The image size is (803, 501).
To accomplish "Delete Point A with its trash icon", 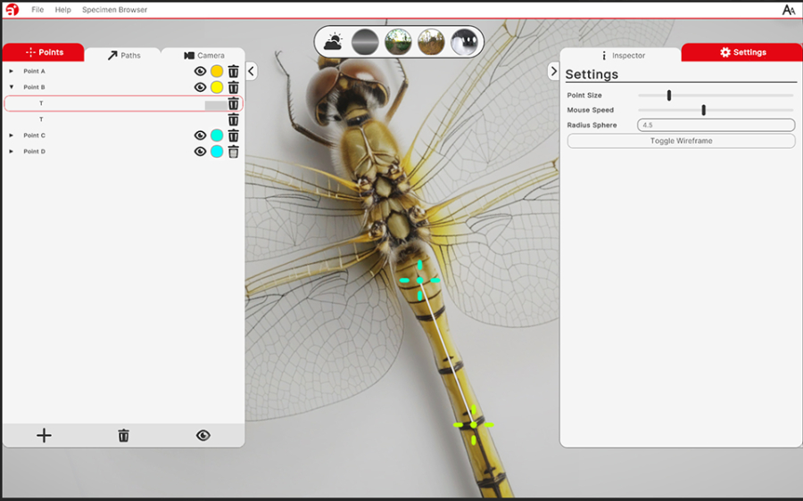I will pos(233,71).
